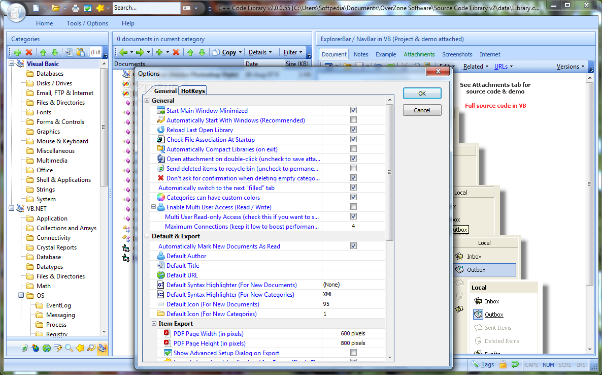
Task: Uncheck Automatically Mark New Documents As Read
Action: (x=353, y=246)
